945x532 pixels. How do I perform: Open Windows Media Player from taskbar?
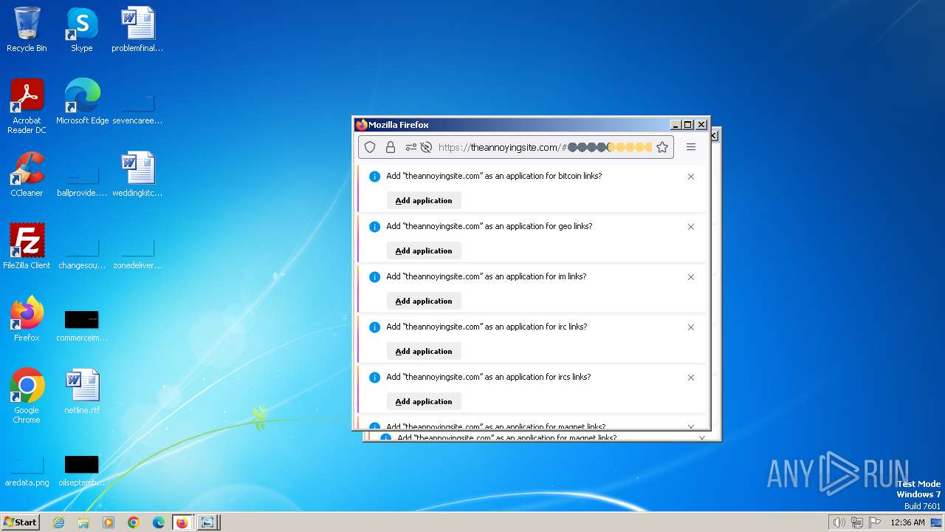pyautogui.click(x=109, y=522)
